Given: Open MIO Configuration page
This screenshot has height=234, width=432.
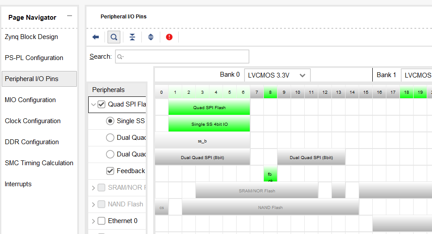Looking at the screenshot, I should tap(30, 100).
